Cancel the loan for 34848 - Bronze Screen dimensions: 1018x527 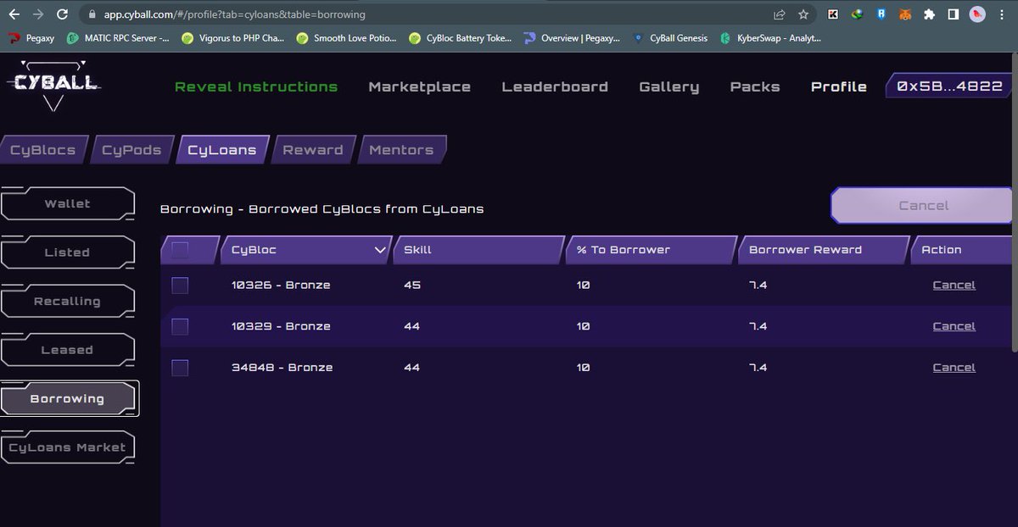tap(954, 368)
